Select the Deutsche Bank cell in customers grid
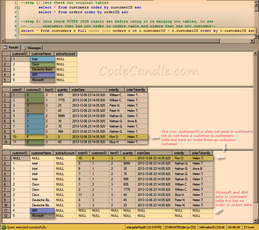The height and width of the screenshot is (230, 259). [x=42, y=70]
